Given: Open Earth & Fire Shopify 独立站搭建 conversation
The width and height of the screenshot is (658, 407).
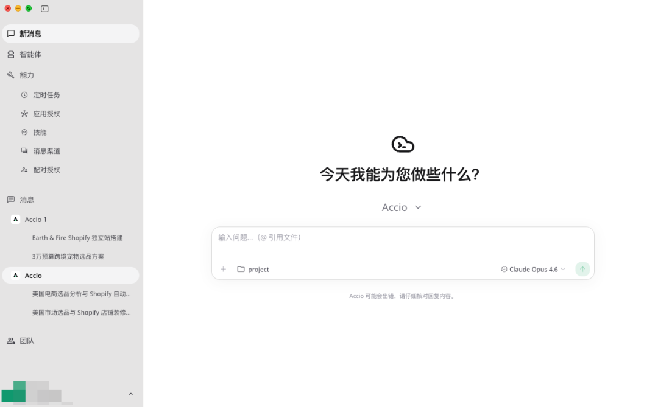Looking at the screenshot, I should pos(77,238).
